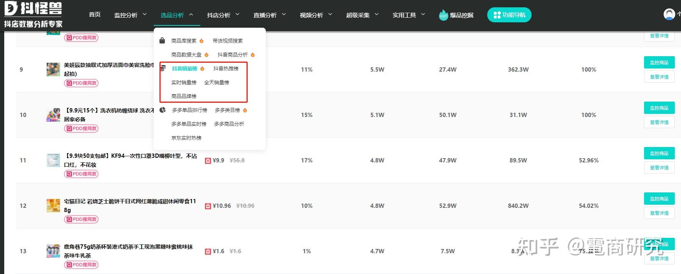
Task: Click 查看详情 for row 9
Action: click(659, 77)
